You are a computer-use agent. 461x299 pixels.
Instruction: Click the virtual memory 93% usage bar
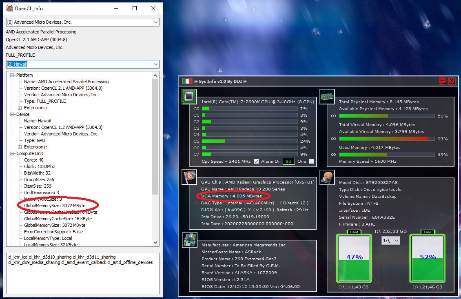pos(387,139)
